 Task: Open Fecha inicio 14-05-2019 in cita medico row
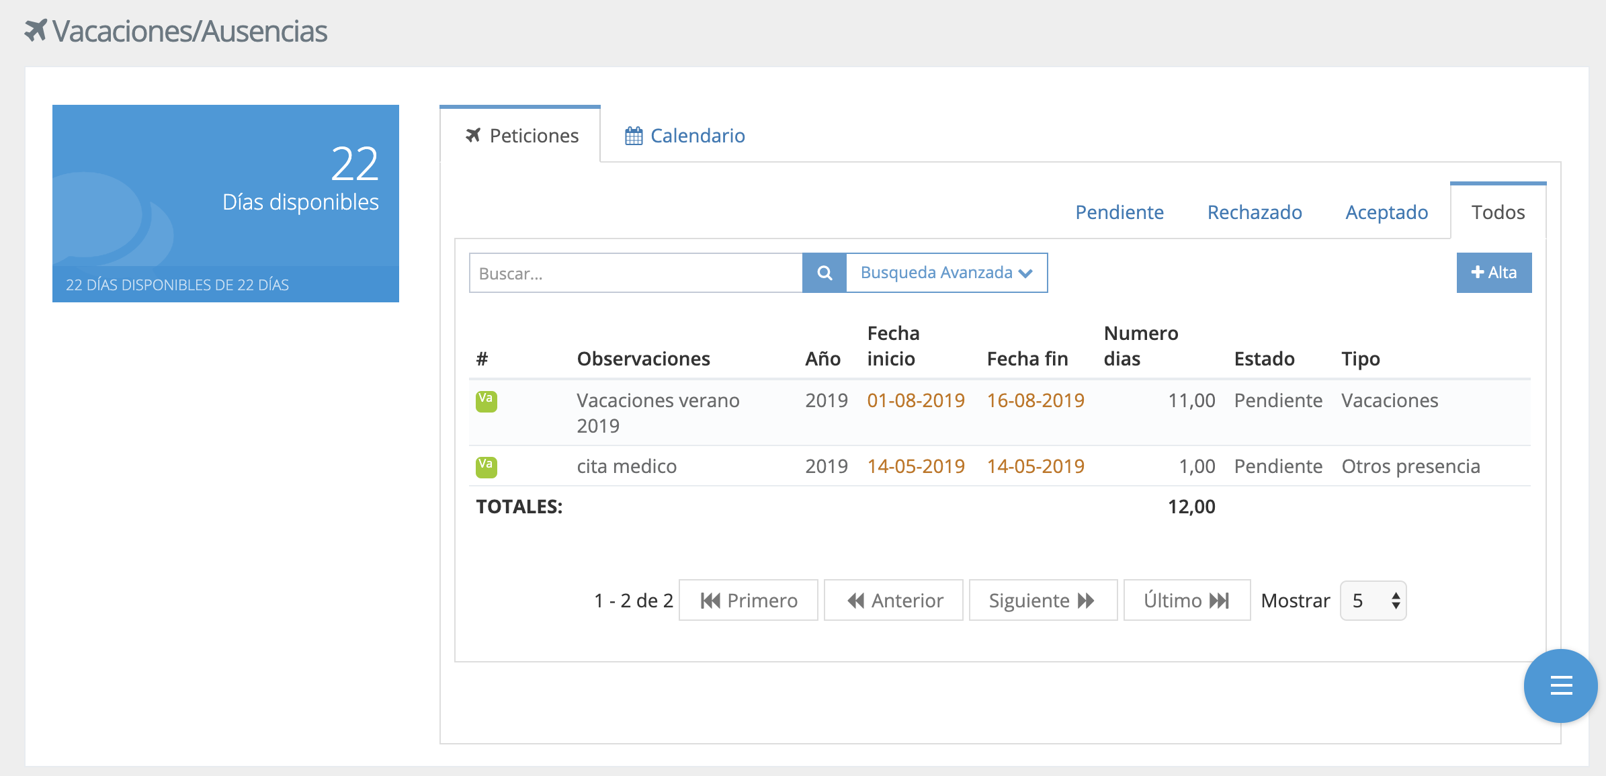(916, 467)
